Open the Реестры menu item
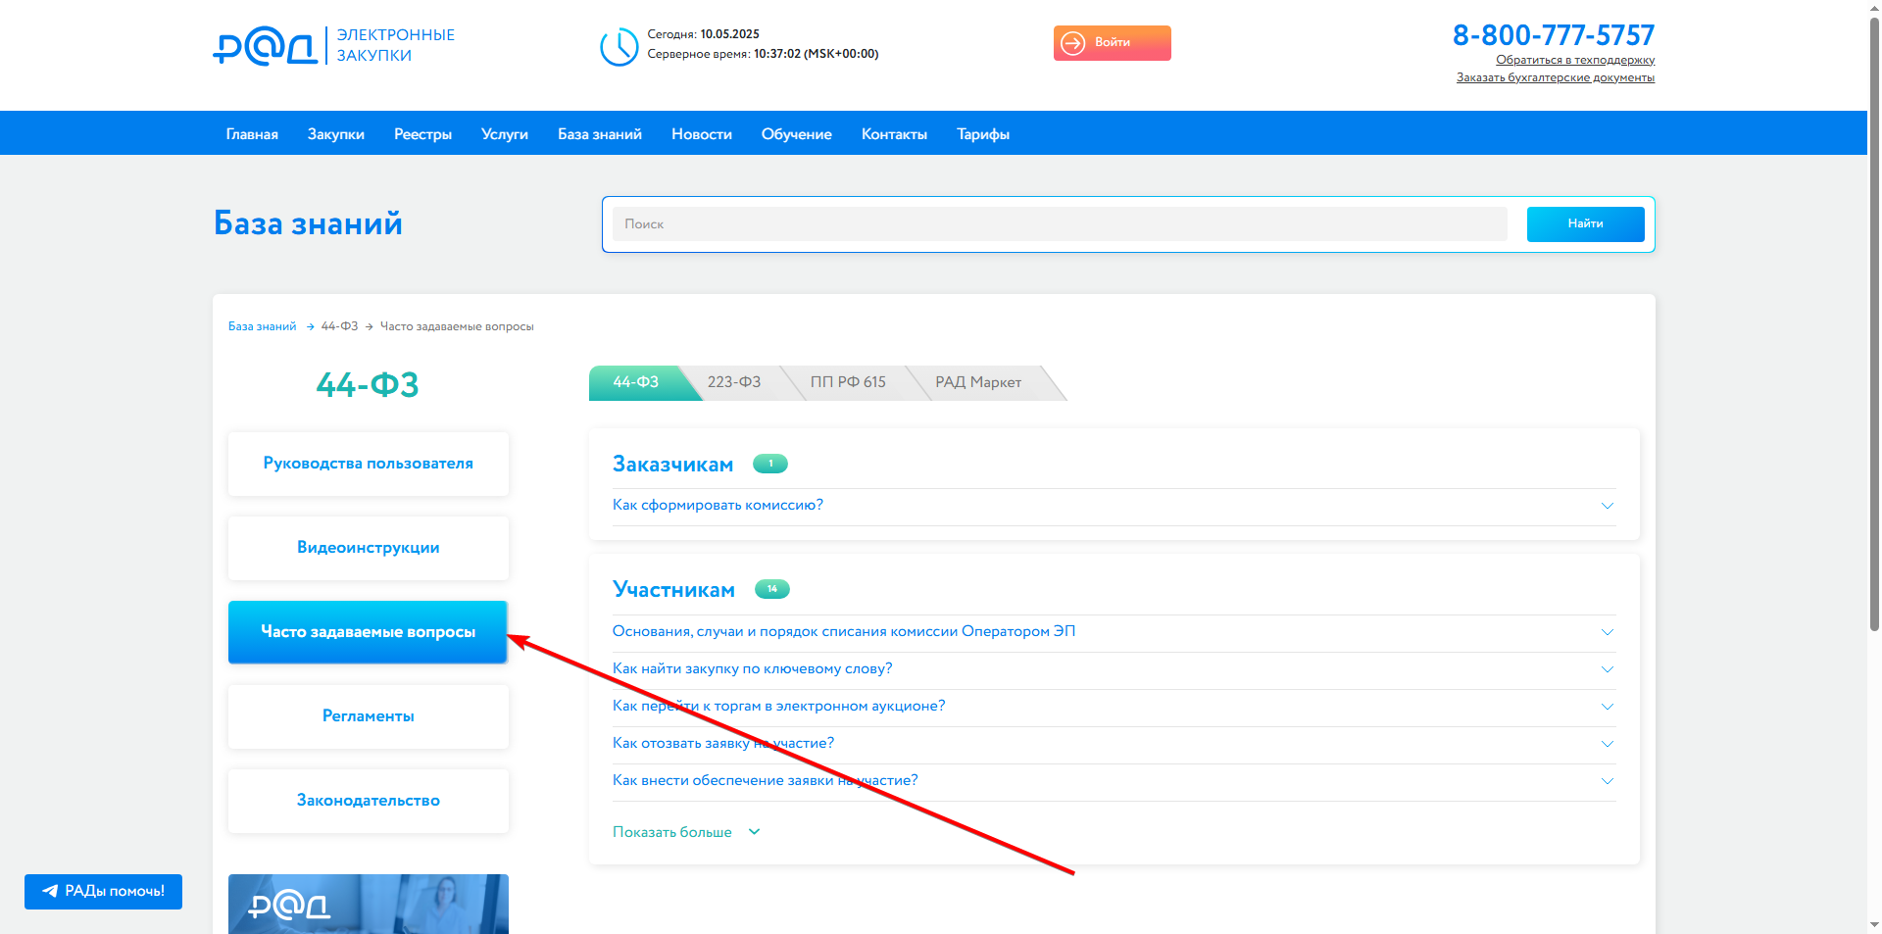Viewport: 1882px width, 934px height. click(422, 134)
